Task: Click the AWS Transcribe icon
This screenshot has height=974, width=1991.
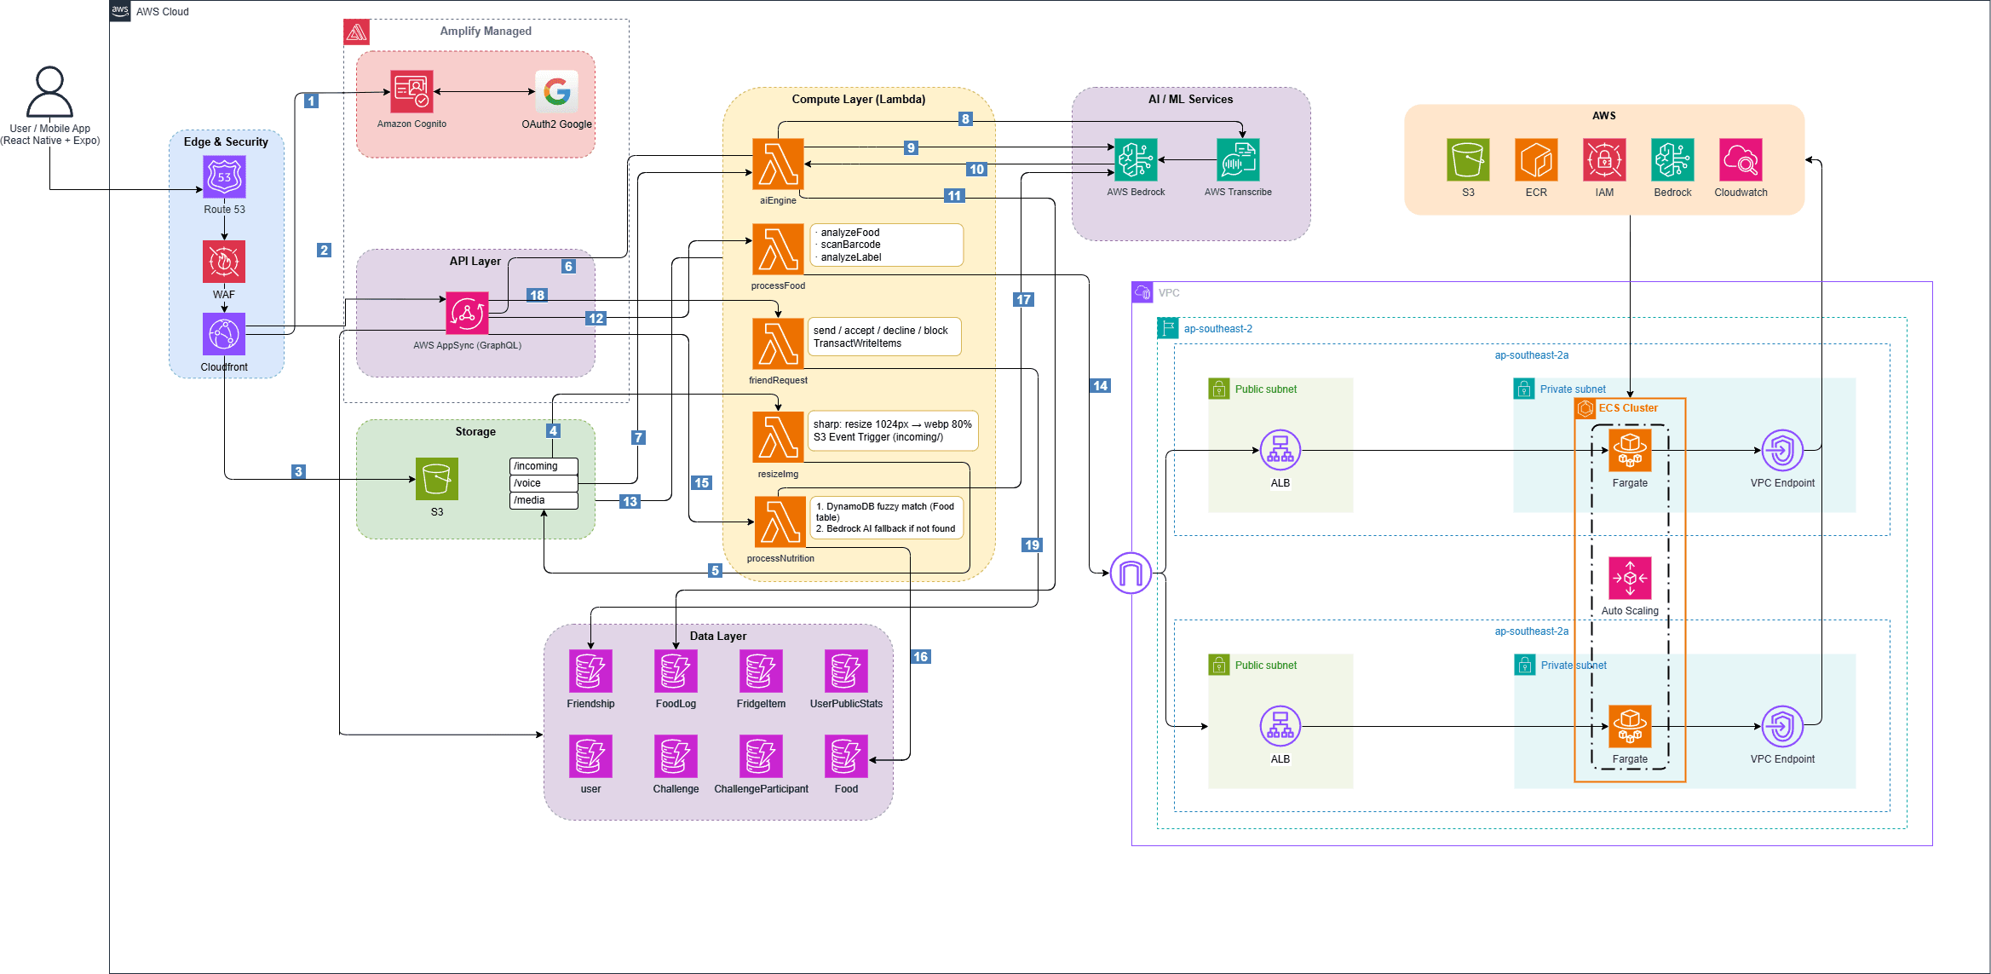Action: [x=1238, y=159]
